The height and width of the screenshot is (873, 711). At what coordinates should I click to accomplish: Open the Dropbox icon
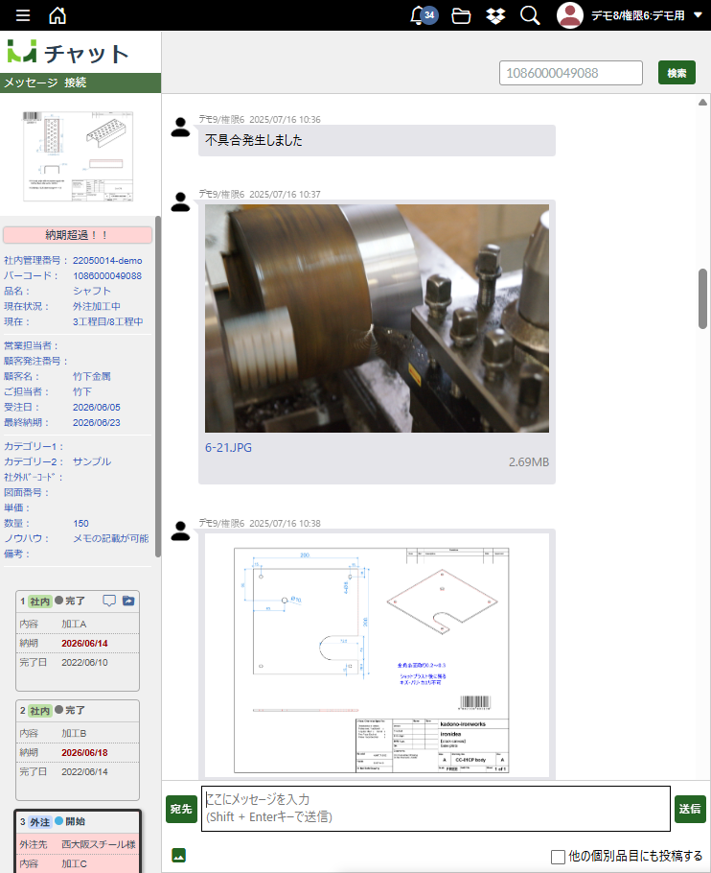495,15
